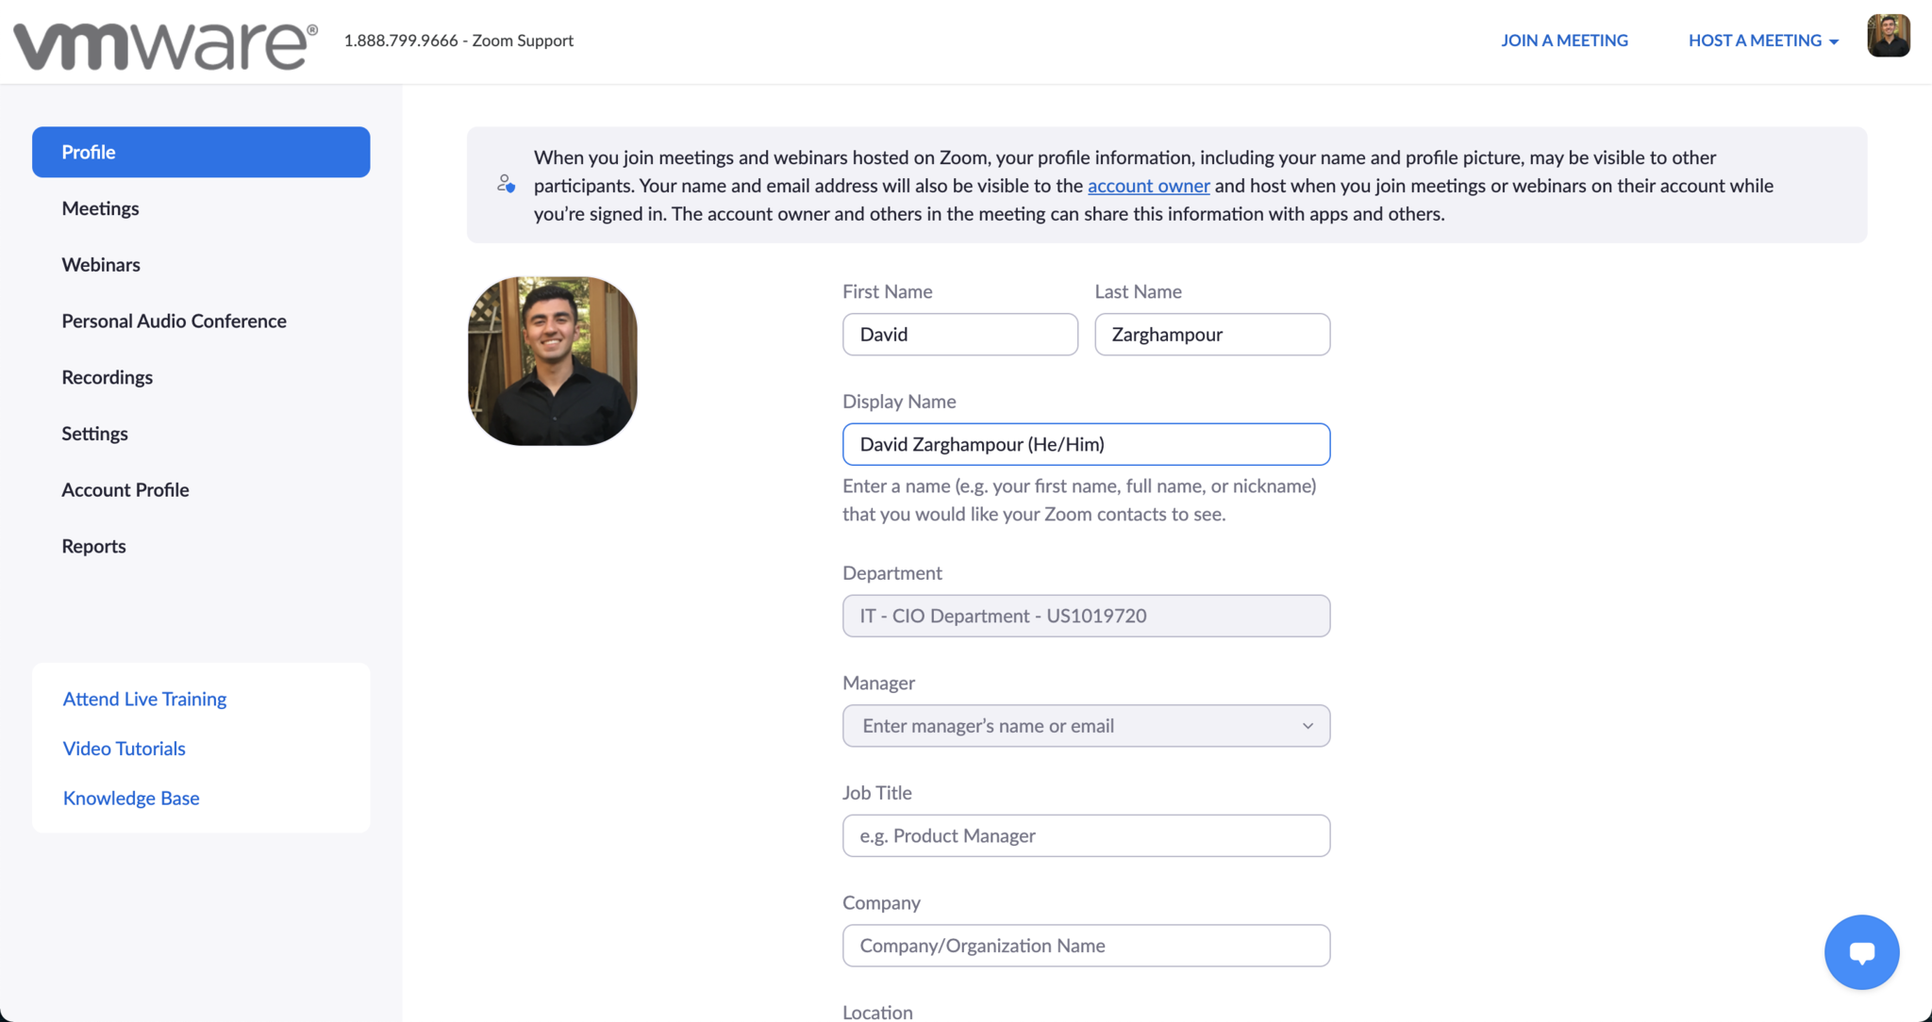Navigate to Settings

94,434
